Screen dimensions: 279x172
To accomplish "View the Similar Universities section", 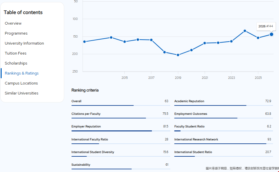I will coord(22,93).
